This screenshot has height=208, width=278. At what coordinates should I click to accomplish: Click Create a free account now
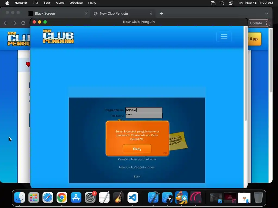pos(137,159)
